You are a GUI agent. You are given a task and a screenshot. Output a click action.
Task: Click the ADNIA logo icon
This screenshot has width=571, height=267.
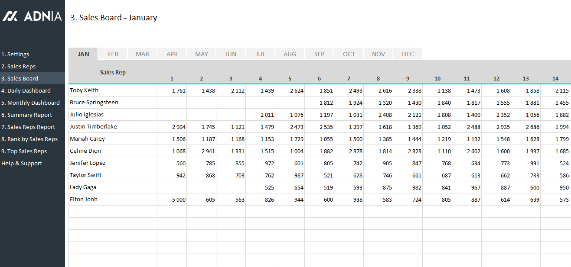pyautogui.click(x=10, y=16)
